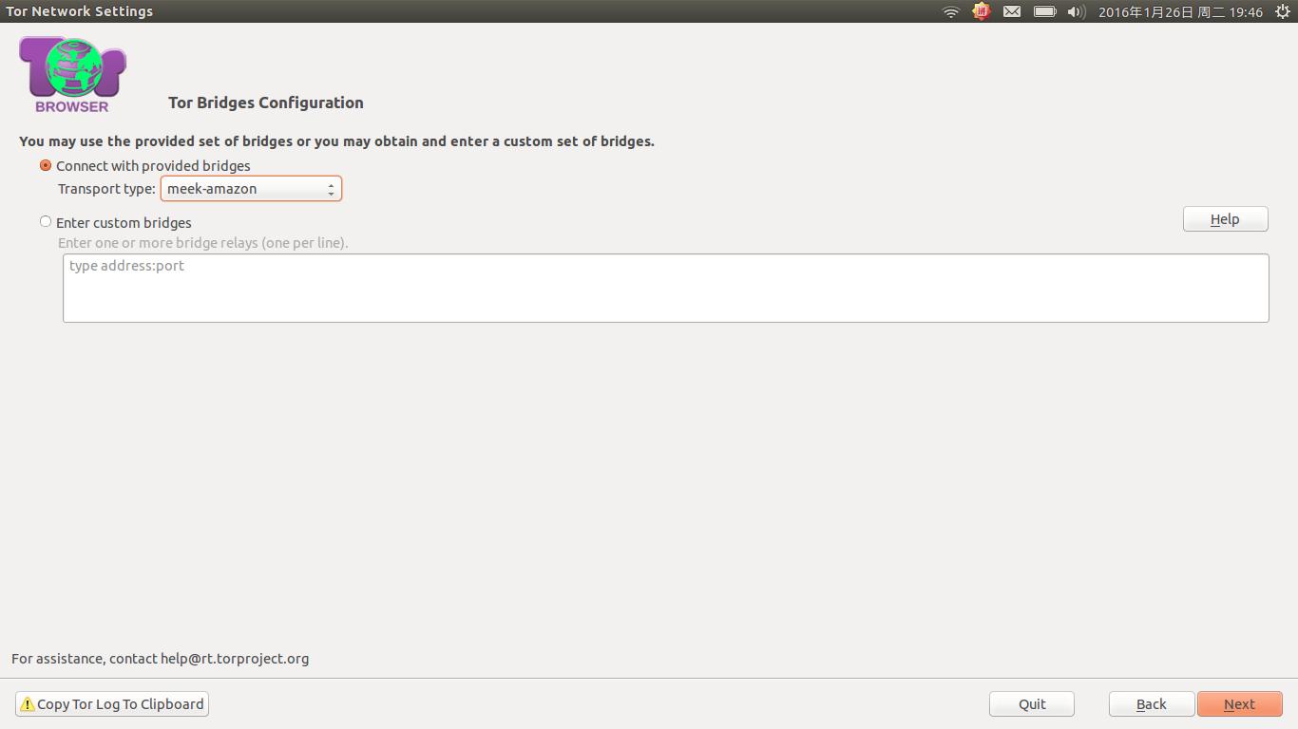Click the Tor Browser logo

point(72,75)
